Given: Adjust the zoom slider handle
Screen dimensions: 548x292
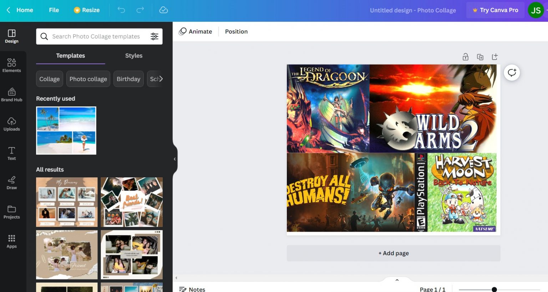Looking at the screenshot, I should tap(494, 290).
